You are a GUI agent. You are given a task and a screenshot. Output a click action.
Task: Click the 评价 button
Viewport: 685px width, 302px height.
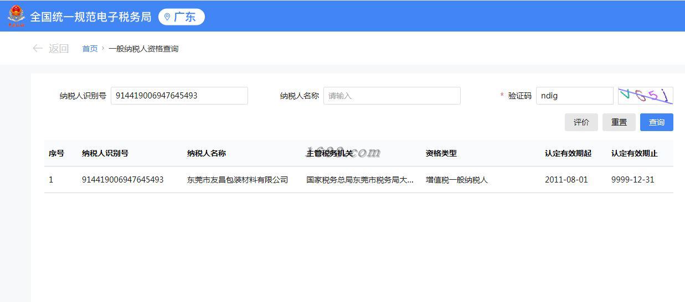[581, 122]
